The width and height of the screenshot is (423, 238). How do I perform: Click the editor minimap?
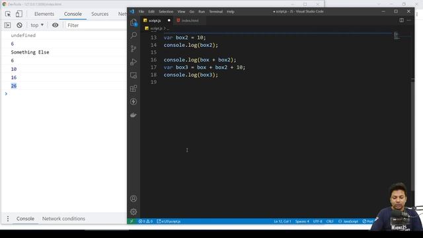click(x=397, y=36)
